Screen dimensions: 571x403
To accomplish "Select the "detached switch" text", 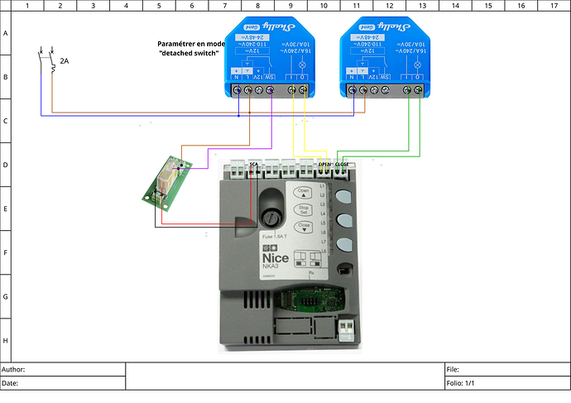I will 189,53.
